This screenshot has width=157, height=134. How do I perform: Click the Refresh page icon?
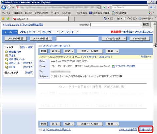[104, 7]
